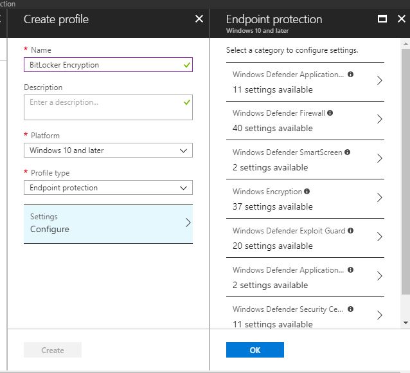Click 'Select a category to configure settings.' text
410x373 pixels.
[x=292, y=50]
